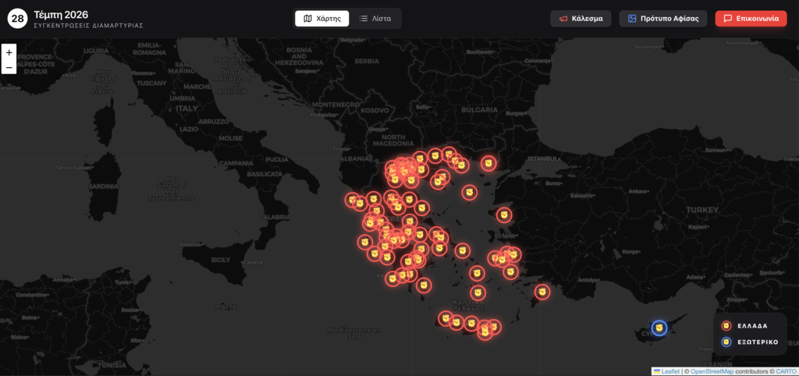
Task: Click the "Τέμπη 2026" page title
Action: (x=61, y=14)
